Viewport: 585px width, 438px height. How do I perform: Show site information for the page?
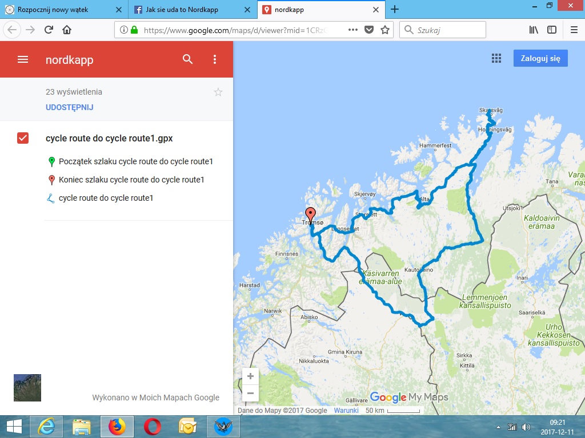click(x=124, y=30)
